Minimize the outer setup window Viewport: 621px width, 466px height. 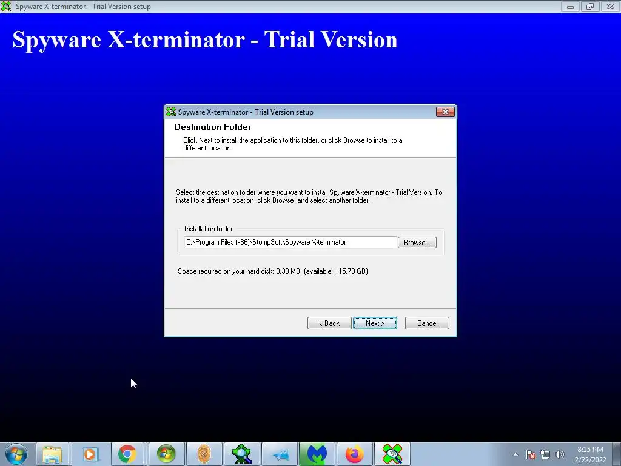click(x=570, y=6)
